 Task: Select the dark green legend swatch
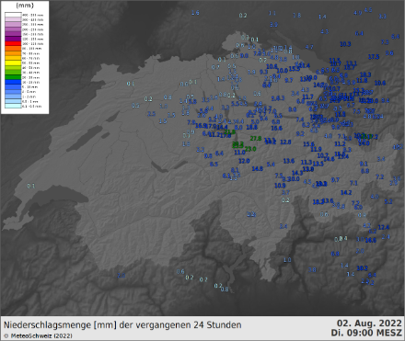coord(13,77)
